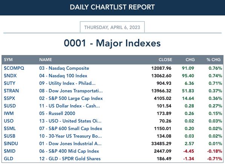This screenshot has width=225, height=164.
Task: Sort by the CHG column header
Action: (190, 60)
